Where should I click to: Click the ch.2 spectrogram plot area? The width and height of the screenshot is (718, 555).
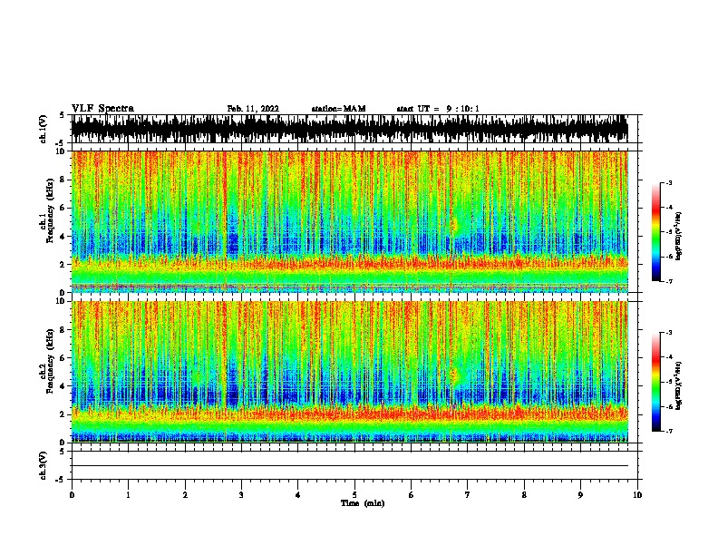[x=349, y=372]
